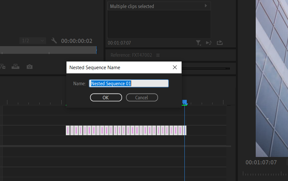Close the Nested Sequence Name dialog
The image size is (288, 181).
[175, 67]
